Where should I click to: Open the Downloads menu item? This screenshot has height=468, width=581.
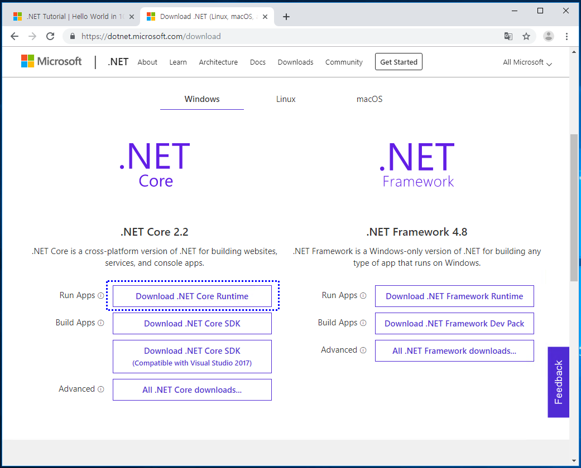point(295,62)
